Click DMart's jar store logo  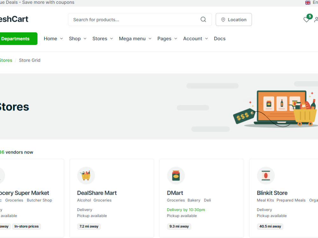click(x=176, y=175)
